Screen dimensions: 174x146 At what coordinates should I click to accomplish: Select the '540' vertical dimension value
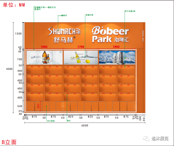pos(20,106)
